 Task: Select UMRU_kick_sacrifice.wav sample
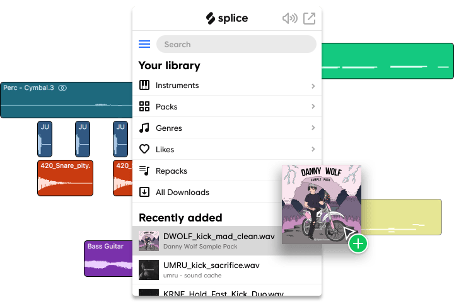tap(227, 270)
